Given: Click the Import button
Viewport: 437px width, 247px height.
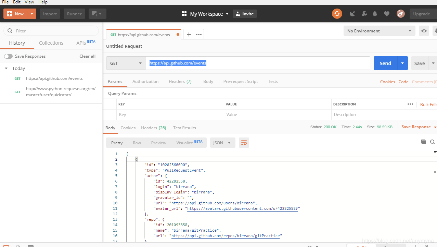Looking at the screenshot, I should tap(50, 14).
